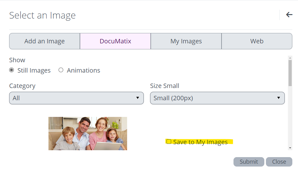This screenshot has width=298, height=170.
Task: Select the family photo thumbnail
Action: tap(87, 133)
